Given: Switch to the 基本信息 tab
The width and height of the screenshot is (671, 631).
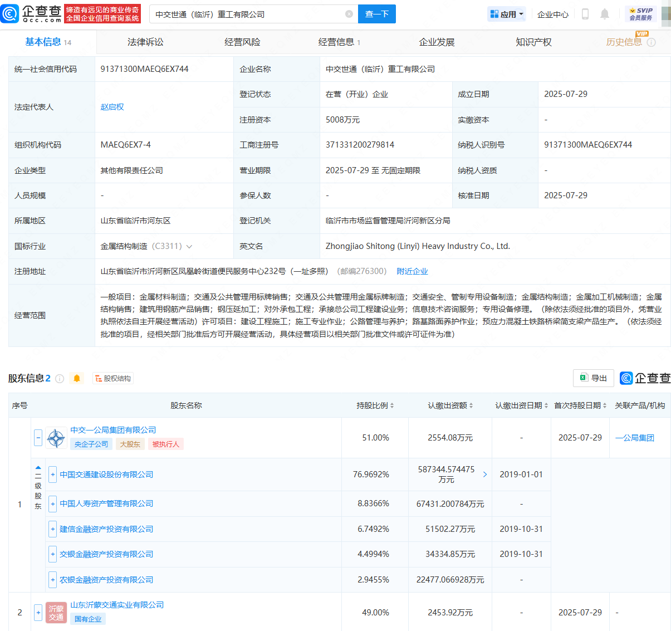Looking at the screenshot, I should coord(48,42).
